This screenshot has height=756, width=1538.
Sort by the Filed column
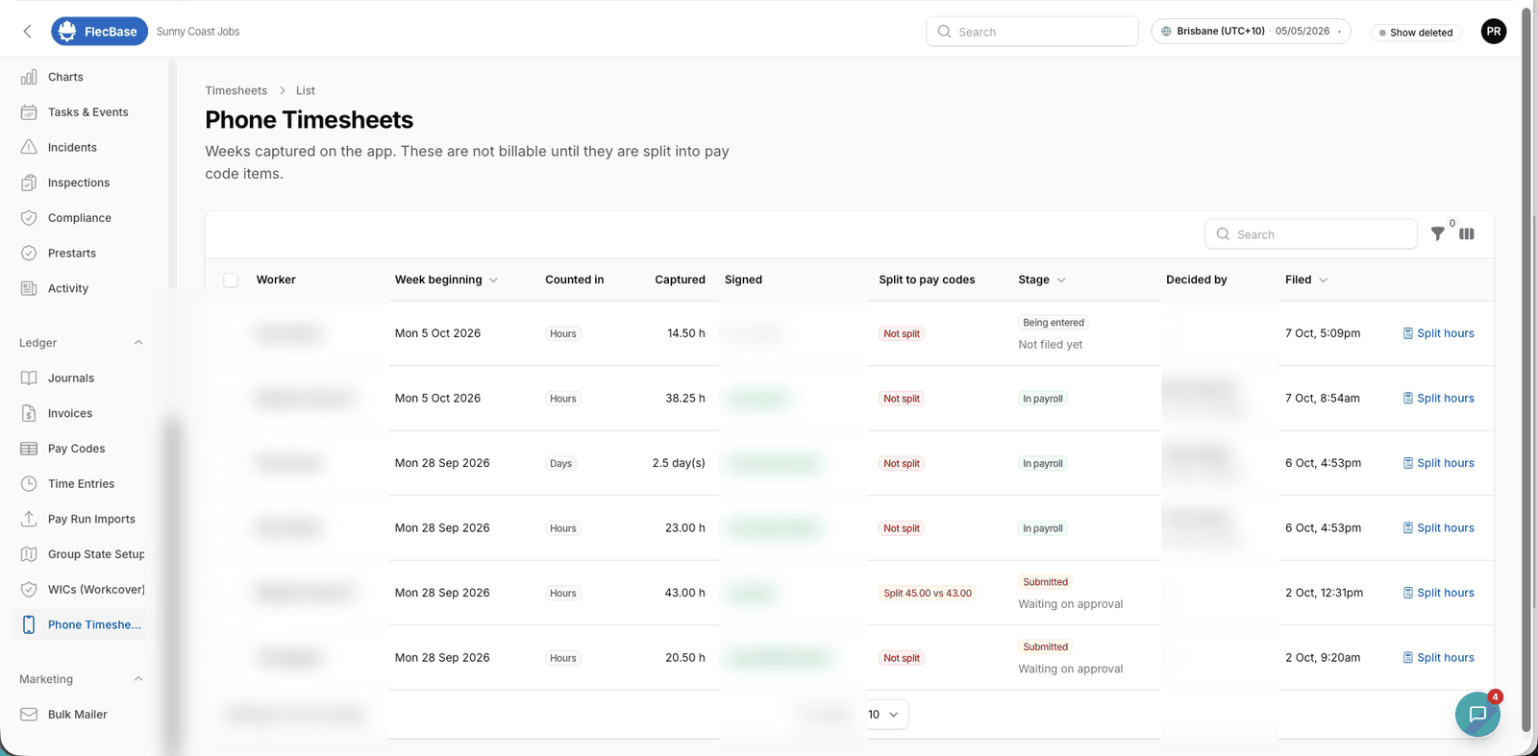tap(1306, 280)
